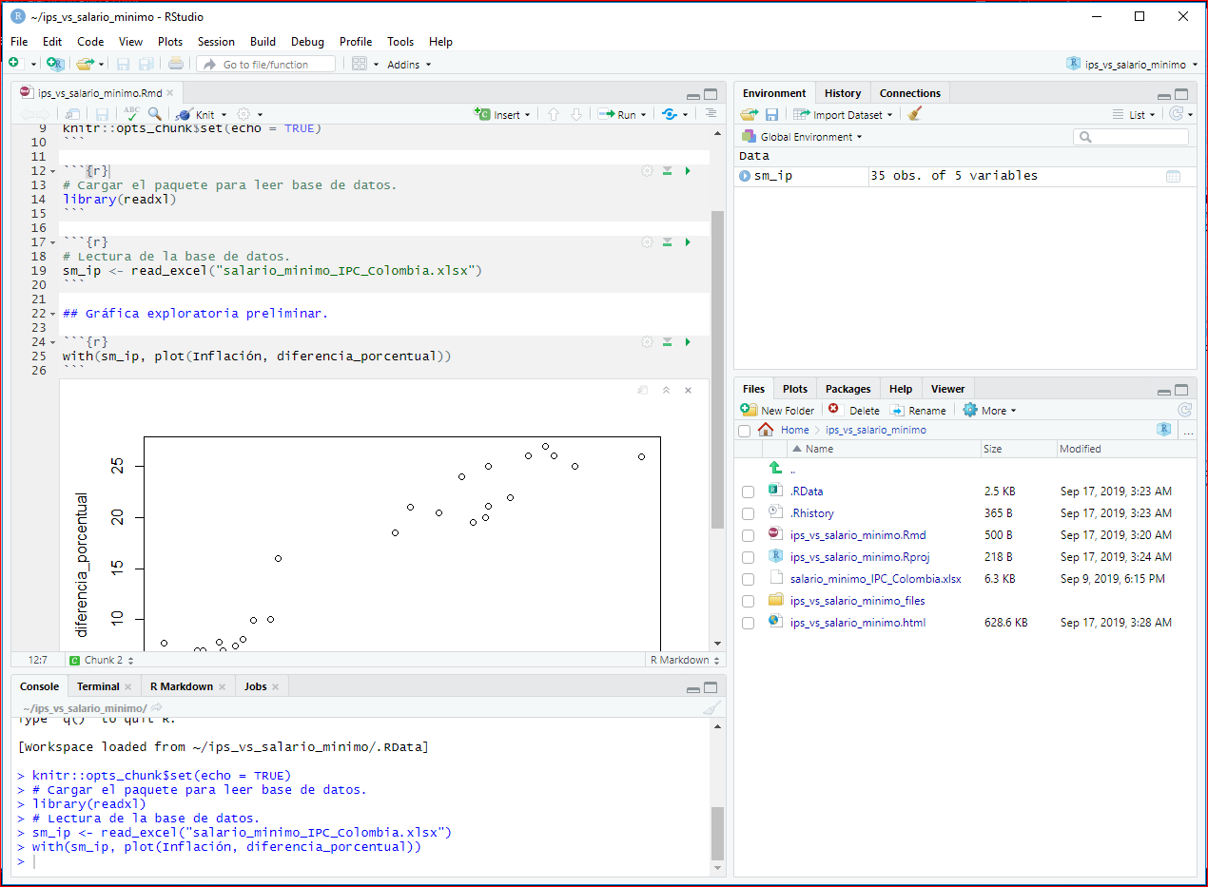The width and height of the screenshot is (1208, 887).
Task: Open the Plots menu in menu bar
Action: (x=170, y=41)
